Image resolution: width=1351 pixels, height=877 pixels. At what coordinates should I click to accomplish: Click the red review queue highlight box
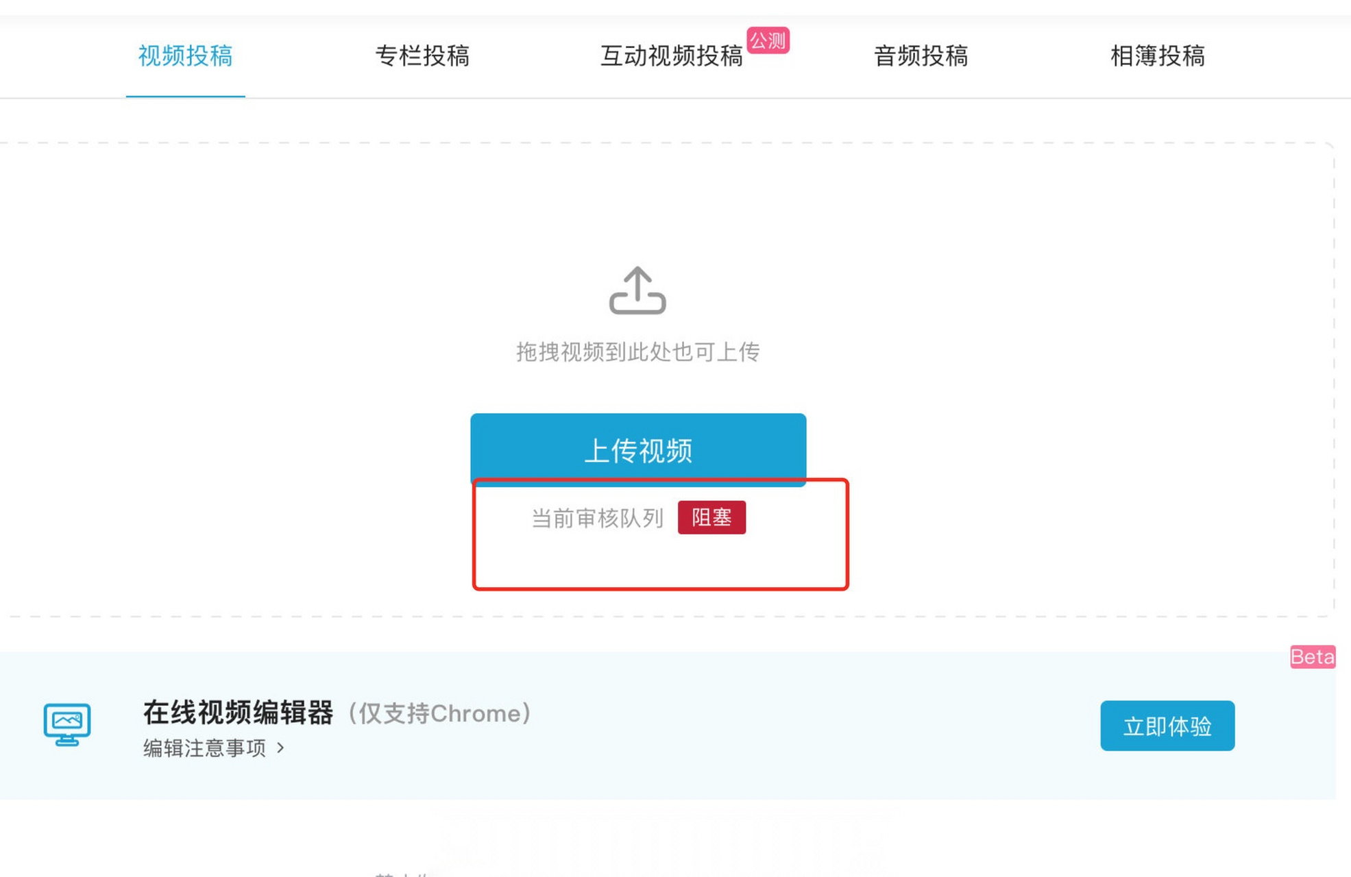click(660, 536)
